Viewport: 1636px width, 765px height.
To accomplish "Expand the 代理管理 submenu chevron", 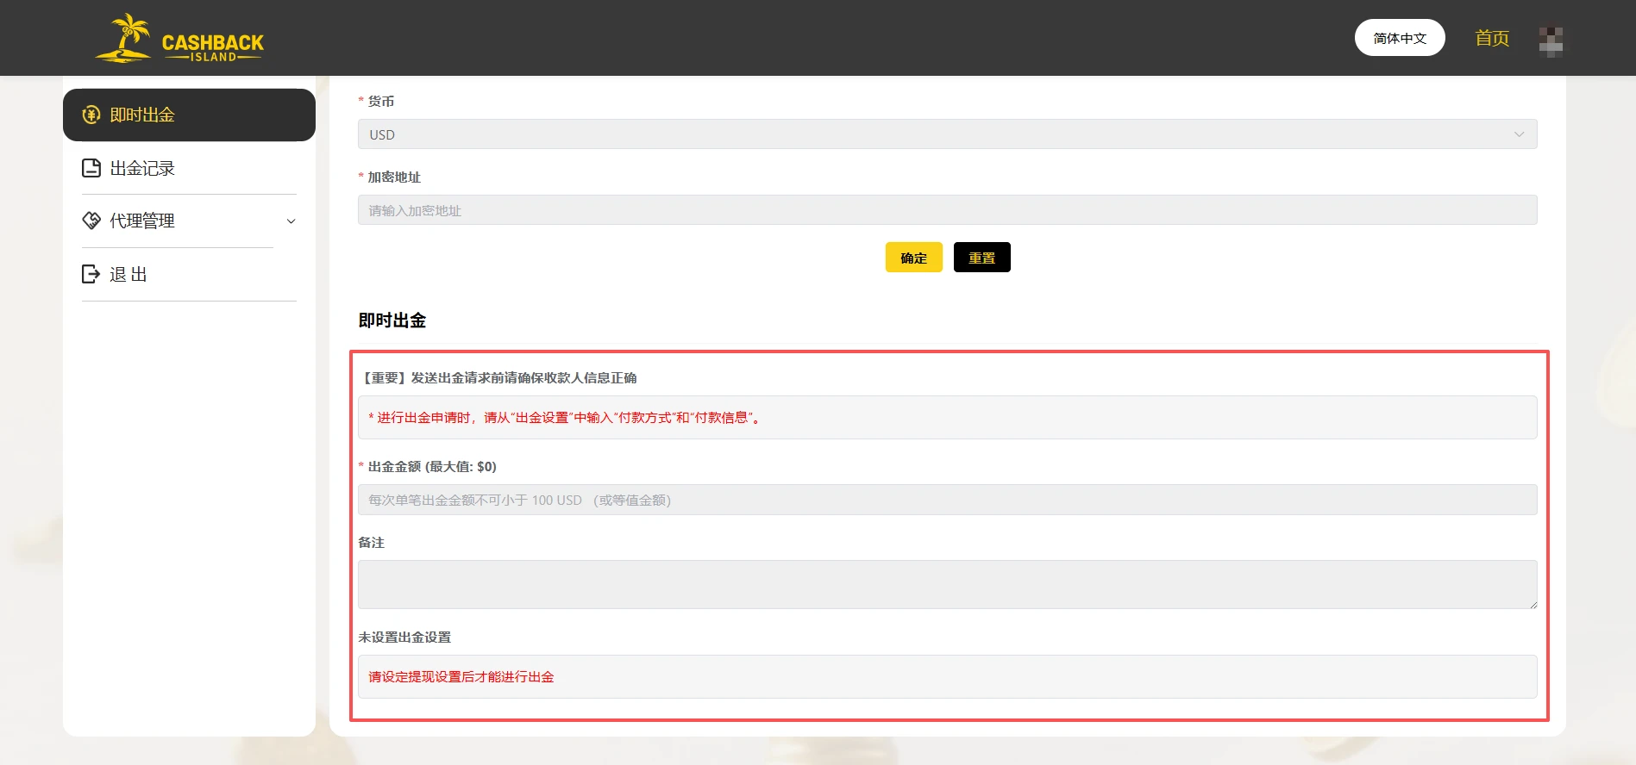I will 291,221.
